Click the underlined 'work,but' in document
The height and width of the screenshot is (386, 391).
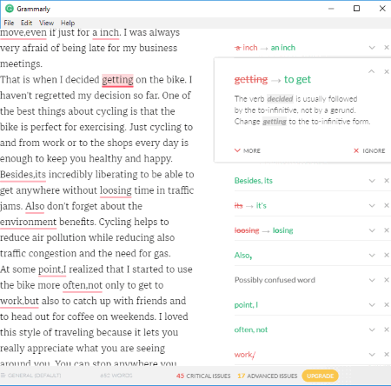coord(19,301)
